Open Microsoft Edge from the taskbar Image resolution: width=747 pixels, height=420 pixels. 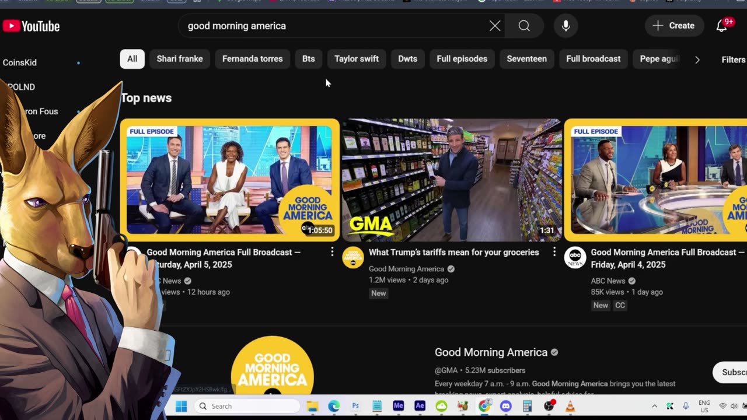[334, 406]
